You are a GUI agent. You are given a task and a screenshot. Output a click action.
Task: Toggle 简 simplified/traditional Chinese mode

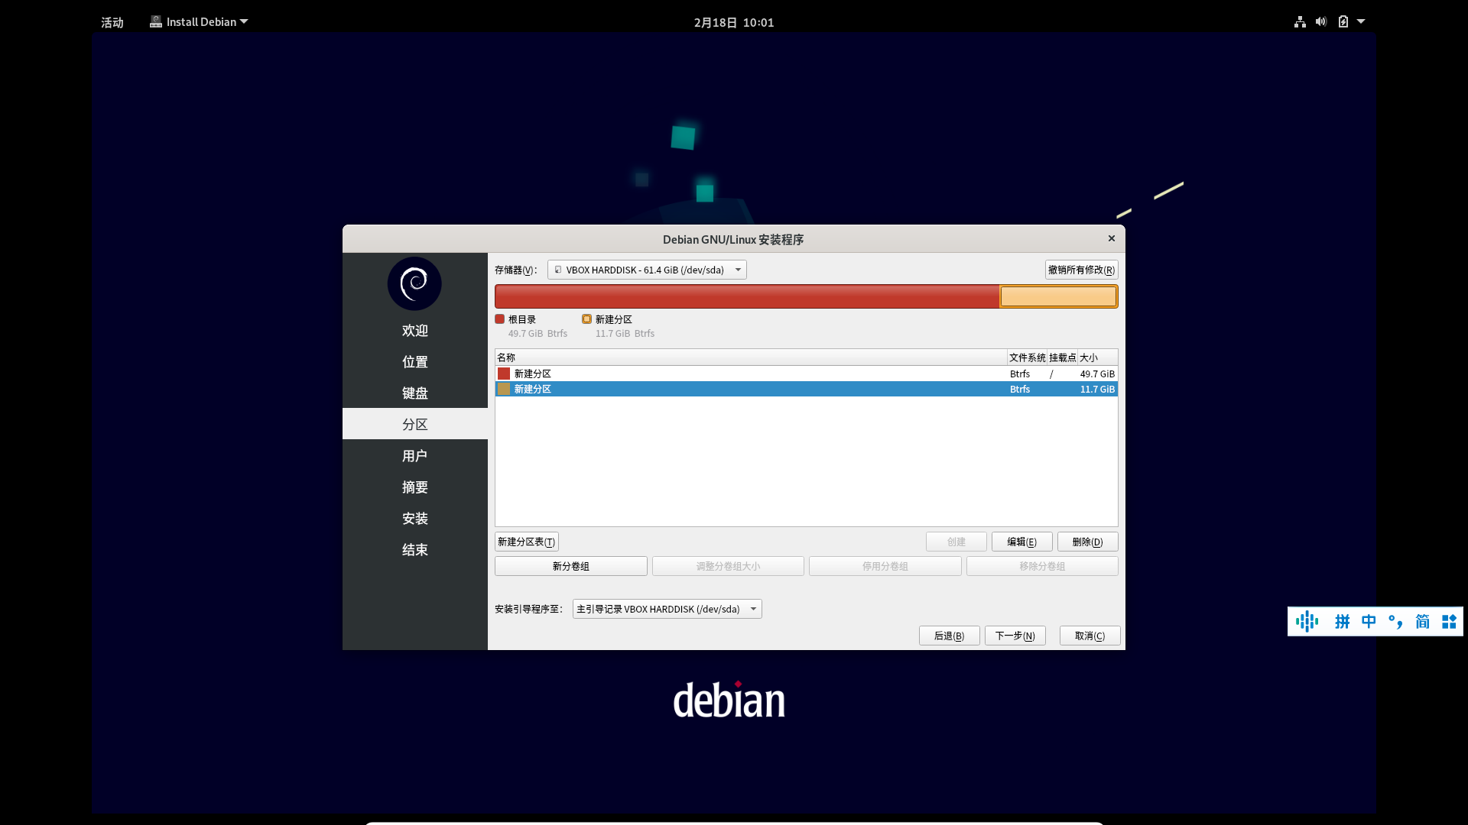1422,621
